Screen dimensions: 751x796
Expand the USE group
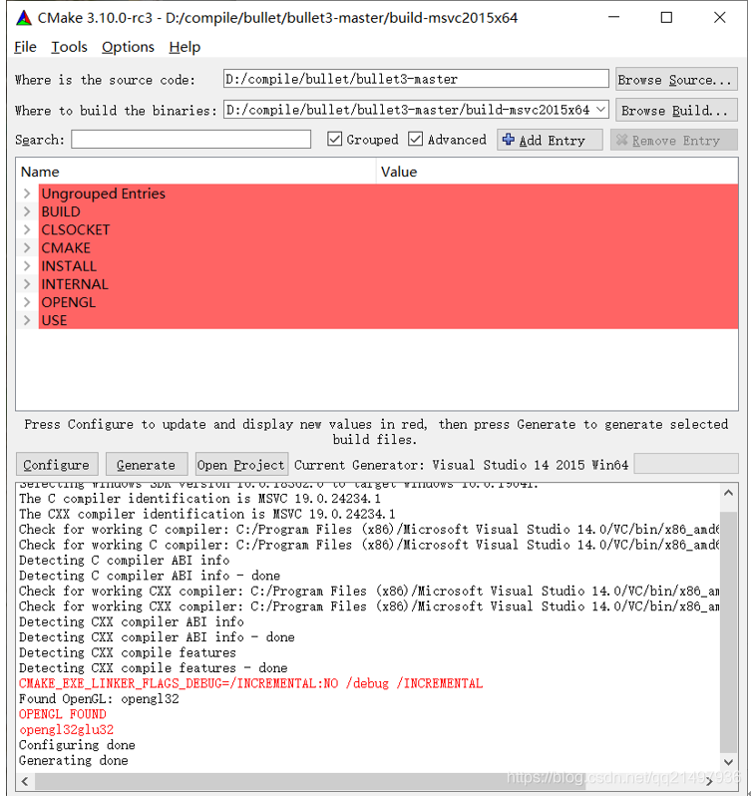27,320
